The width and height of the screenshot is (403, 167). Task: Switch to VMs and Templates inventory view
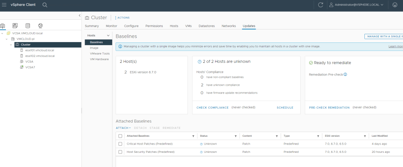tap(15, 26)
